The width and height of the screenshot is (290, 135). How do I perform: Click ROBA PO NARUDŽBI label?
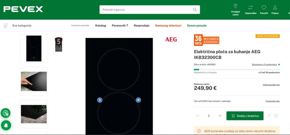tap(268, 36)
